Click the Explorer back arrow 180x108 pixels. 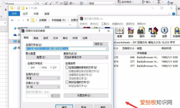pyautogui.click(x=12, y=20)
